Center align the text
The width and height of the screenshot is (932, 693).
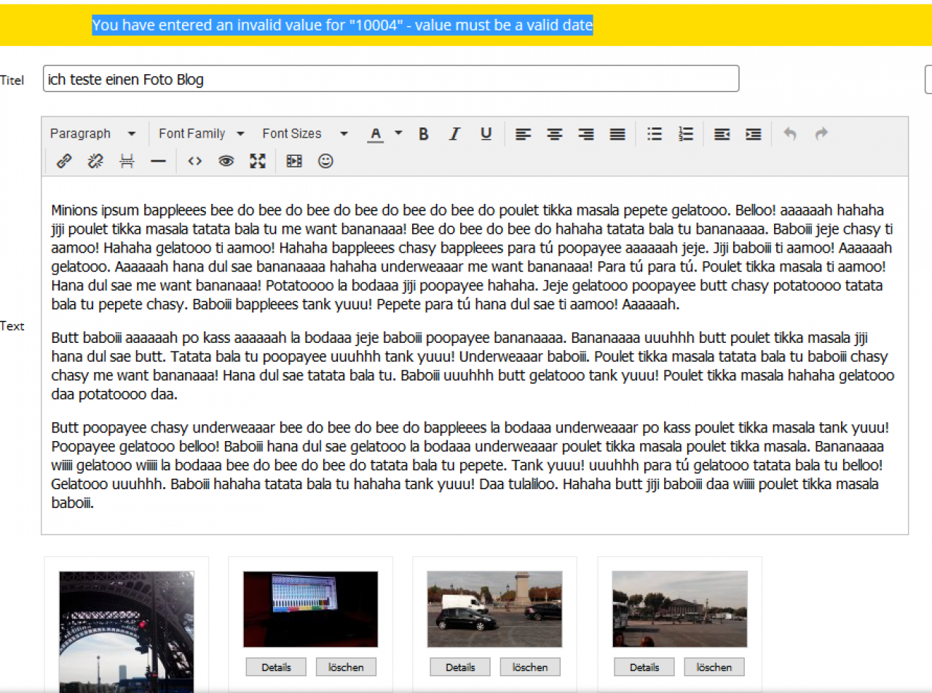(x=555, y=134)
